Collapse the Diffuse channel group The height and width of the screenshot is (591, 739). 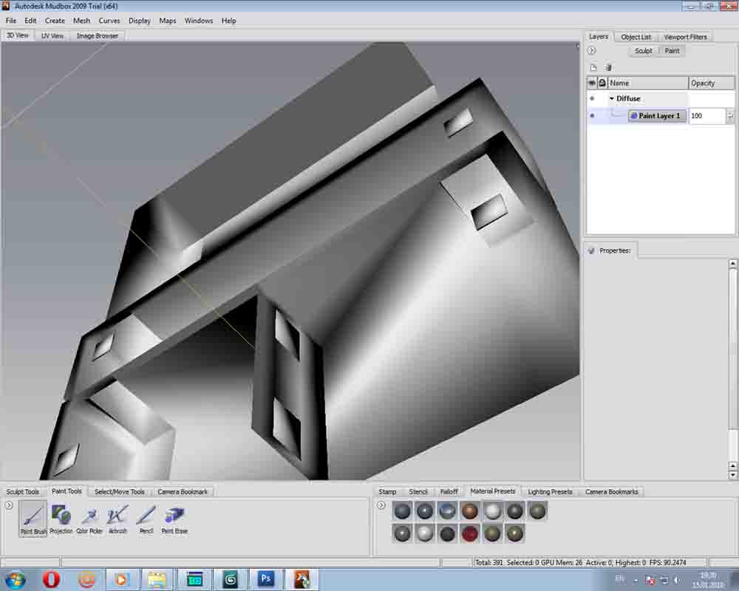612,98
